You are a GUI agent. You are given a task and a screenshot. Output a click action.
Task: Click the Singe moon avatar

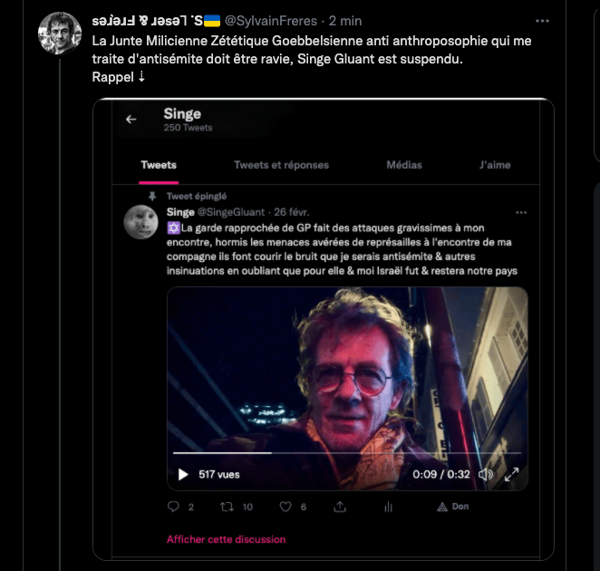(x=141, y=220)
